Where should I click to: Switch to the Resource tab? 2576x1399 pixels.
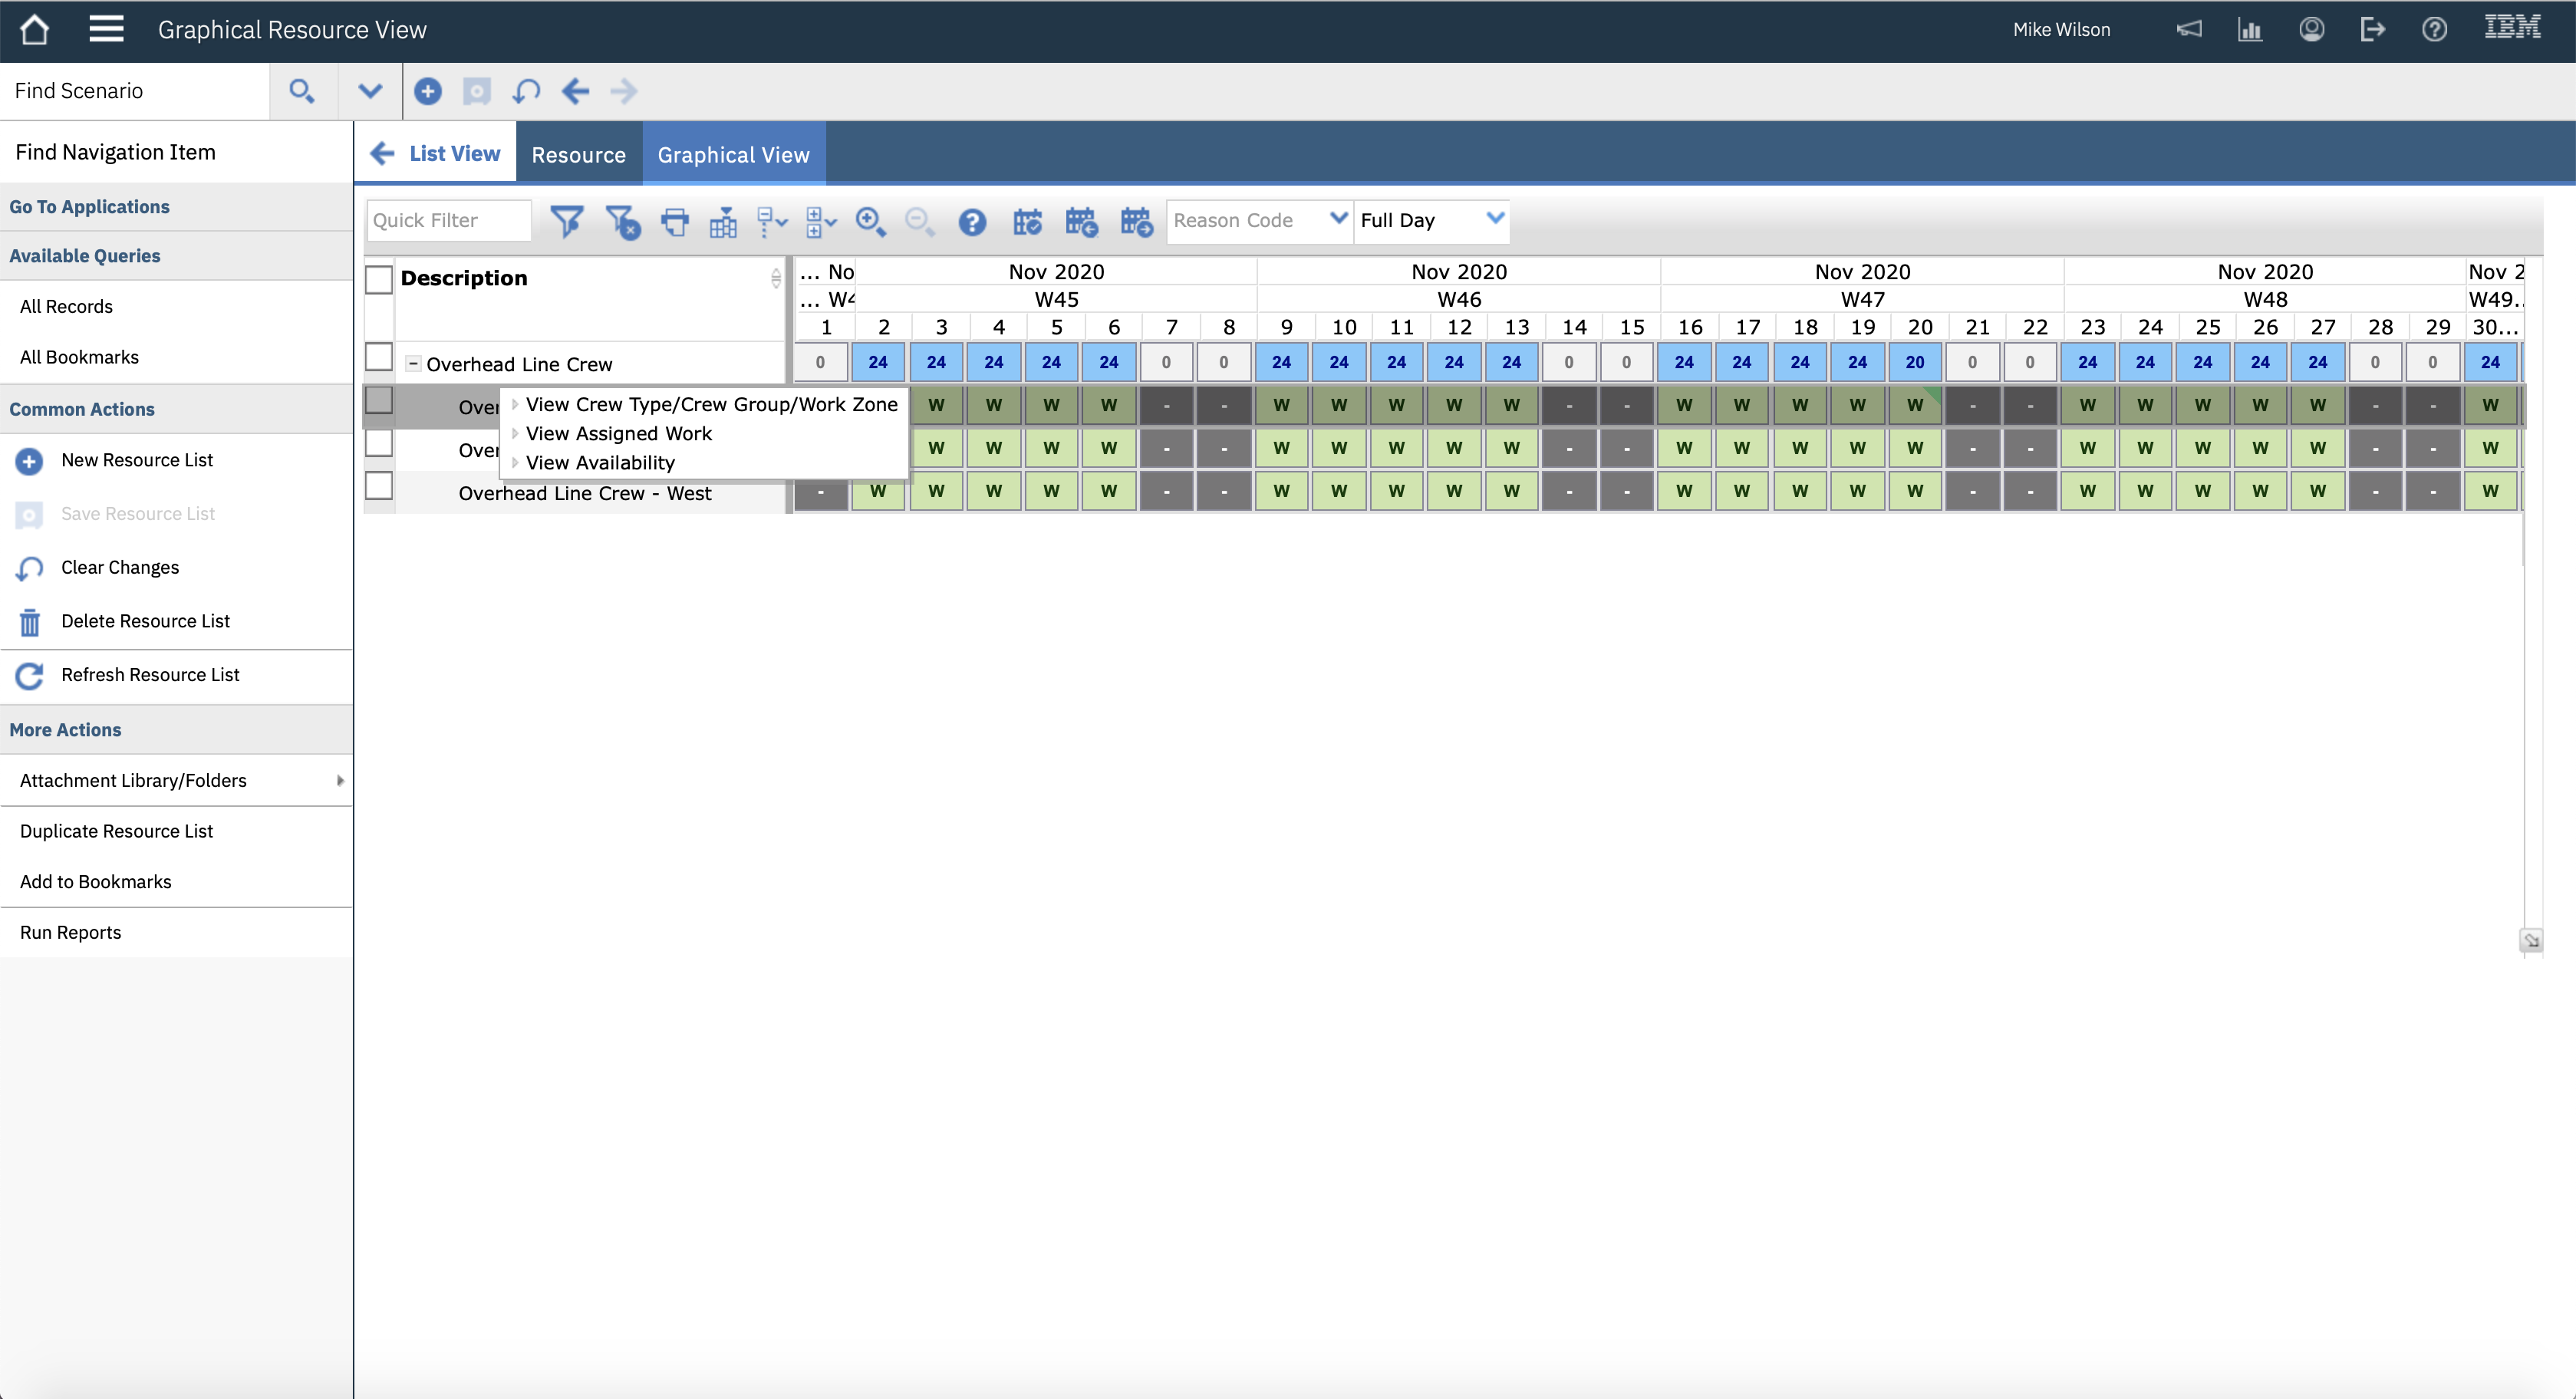click(x=578, y=154)
